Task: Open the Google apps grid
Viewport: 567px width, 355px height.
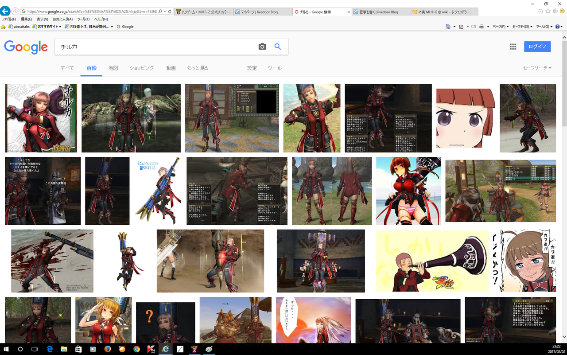Action: point(513,47)
